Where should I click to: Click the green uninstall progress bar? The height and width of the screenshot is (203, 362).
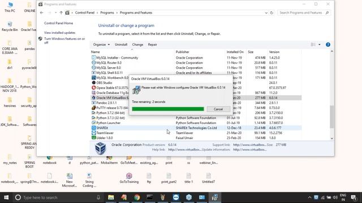pyautogui.click(x=168, y=109)
